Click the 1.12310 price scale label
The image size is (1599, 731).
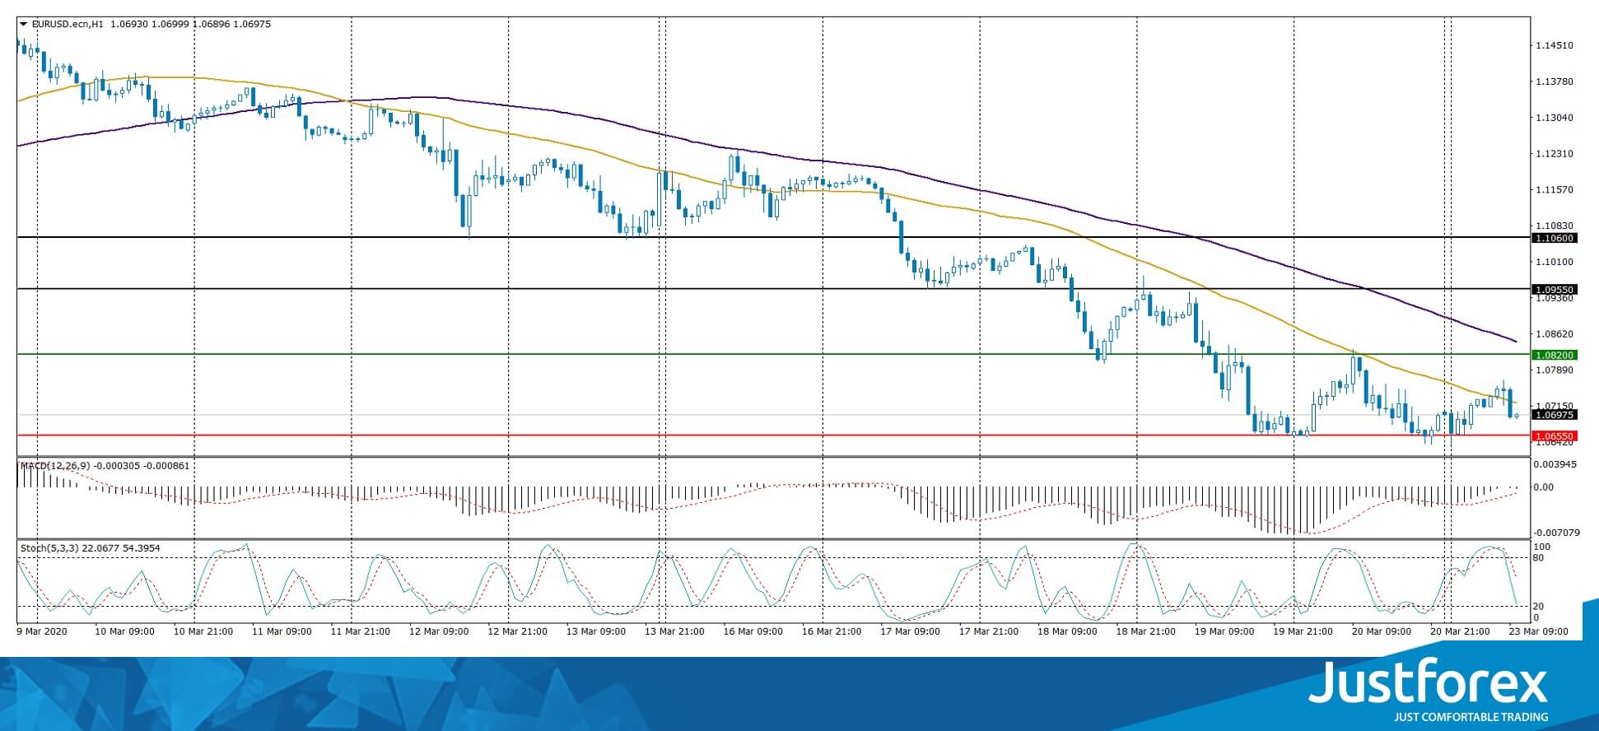pos(1555,154)
